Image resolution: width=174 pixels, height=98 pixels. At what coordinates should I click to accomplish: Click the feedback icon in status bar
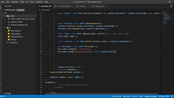172,96
